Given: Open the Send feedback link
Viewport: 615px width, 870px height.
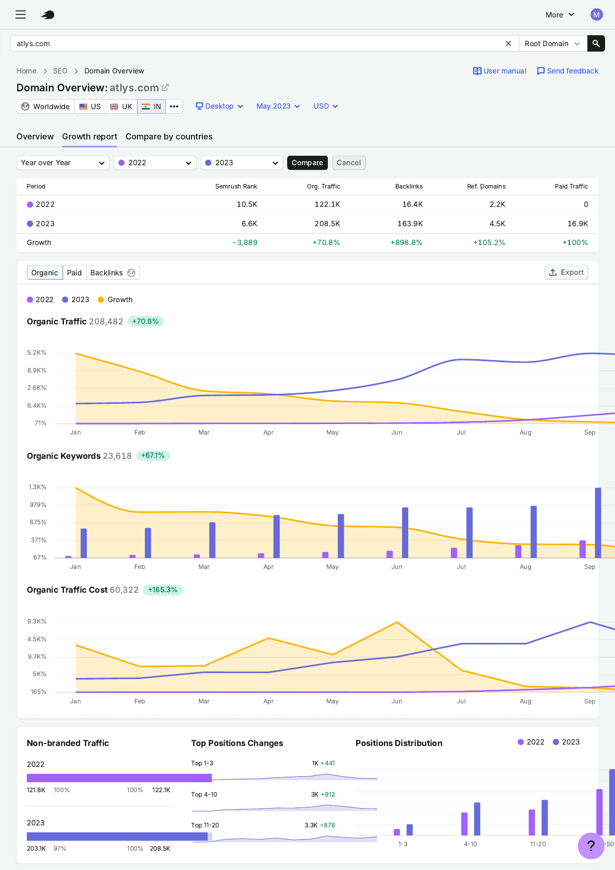Looking at the screenshot, I should pyautogui.click(x=567, y=71).
